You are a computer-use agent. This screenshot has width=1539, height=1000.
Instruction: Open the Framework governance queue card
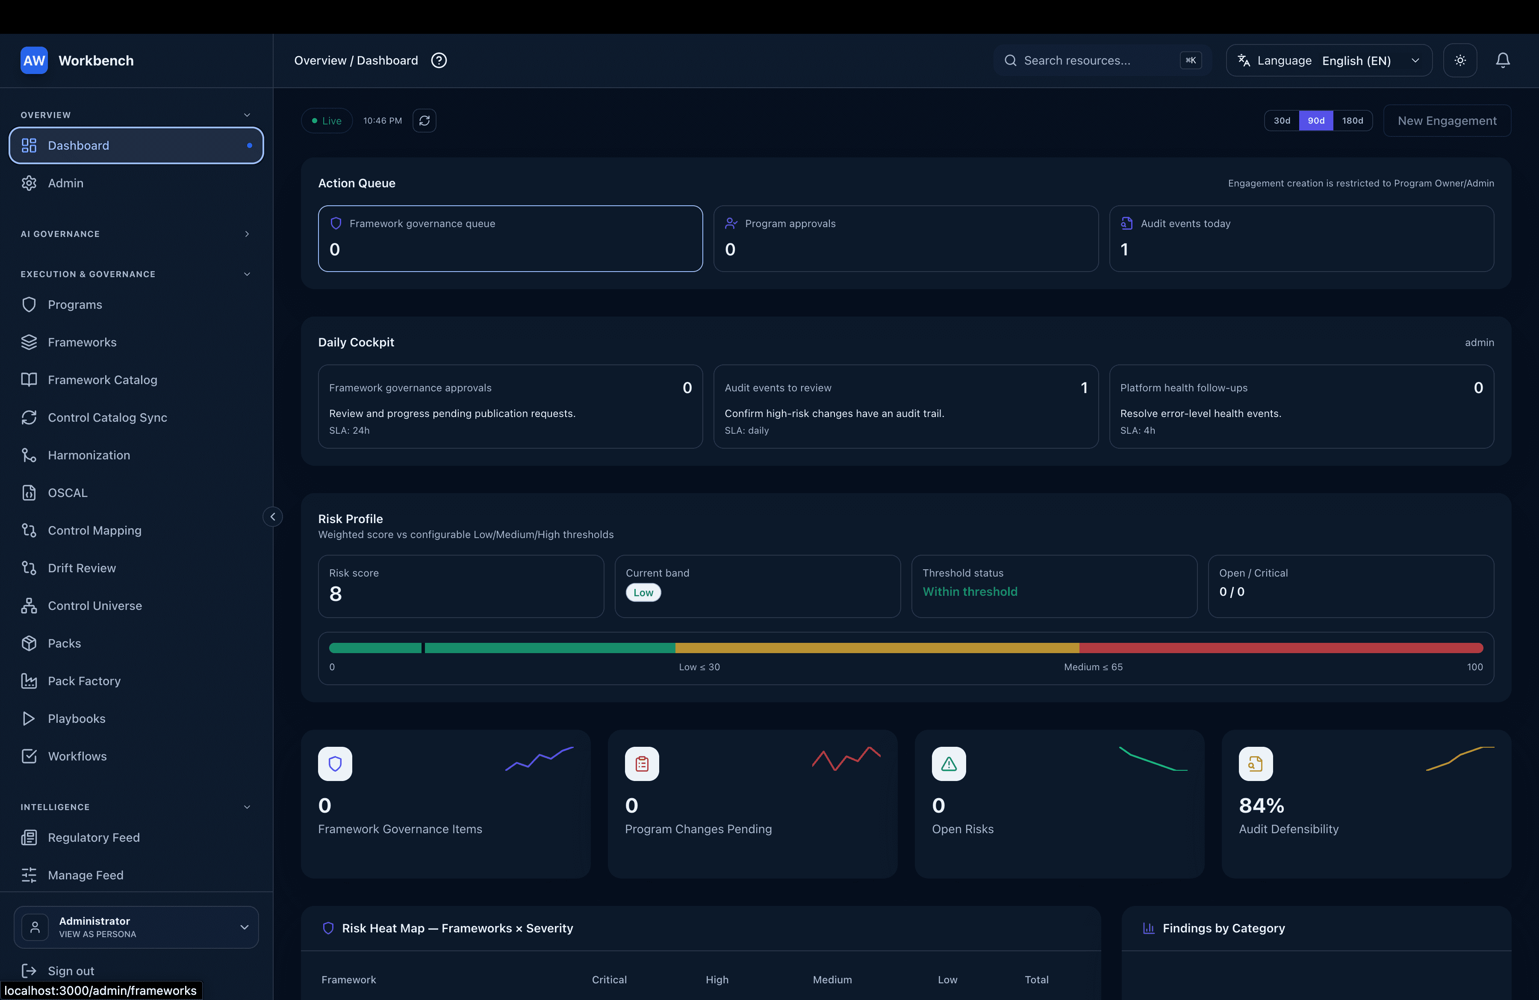click(x=510, y=239)
